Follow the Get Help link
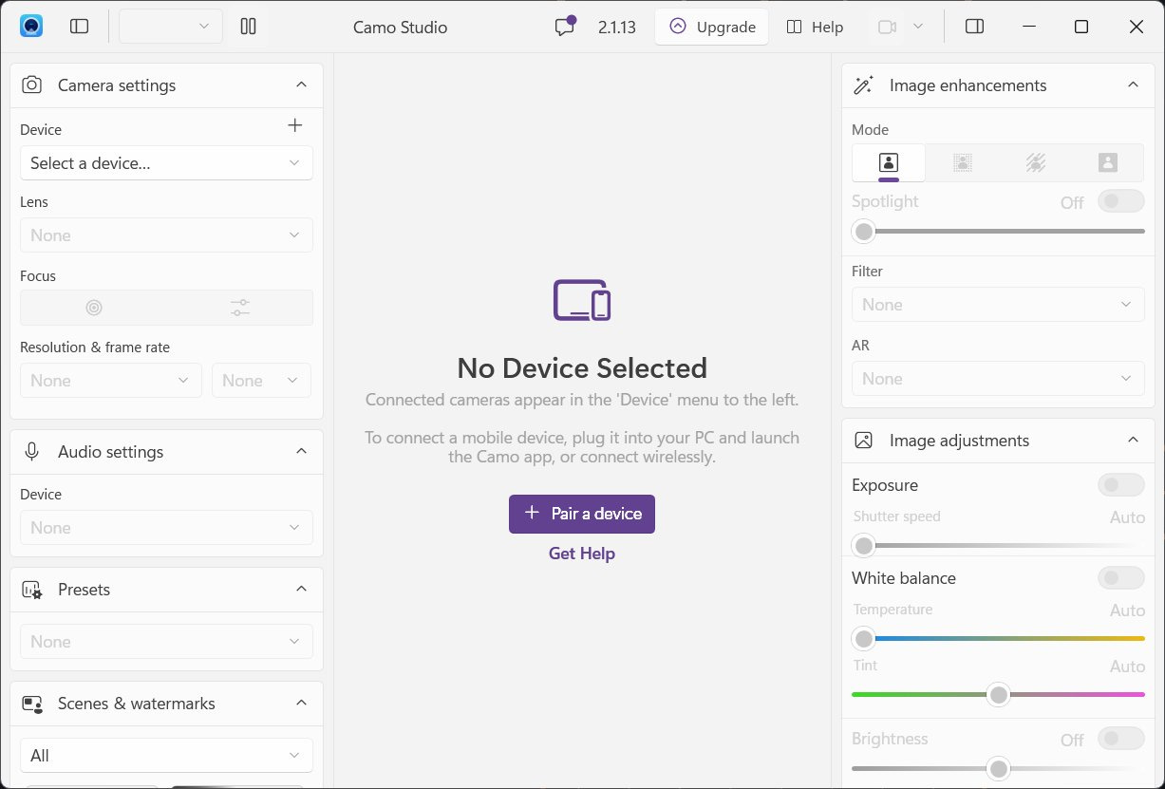The image size is (1165, 789). click(582, 554)
